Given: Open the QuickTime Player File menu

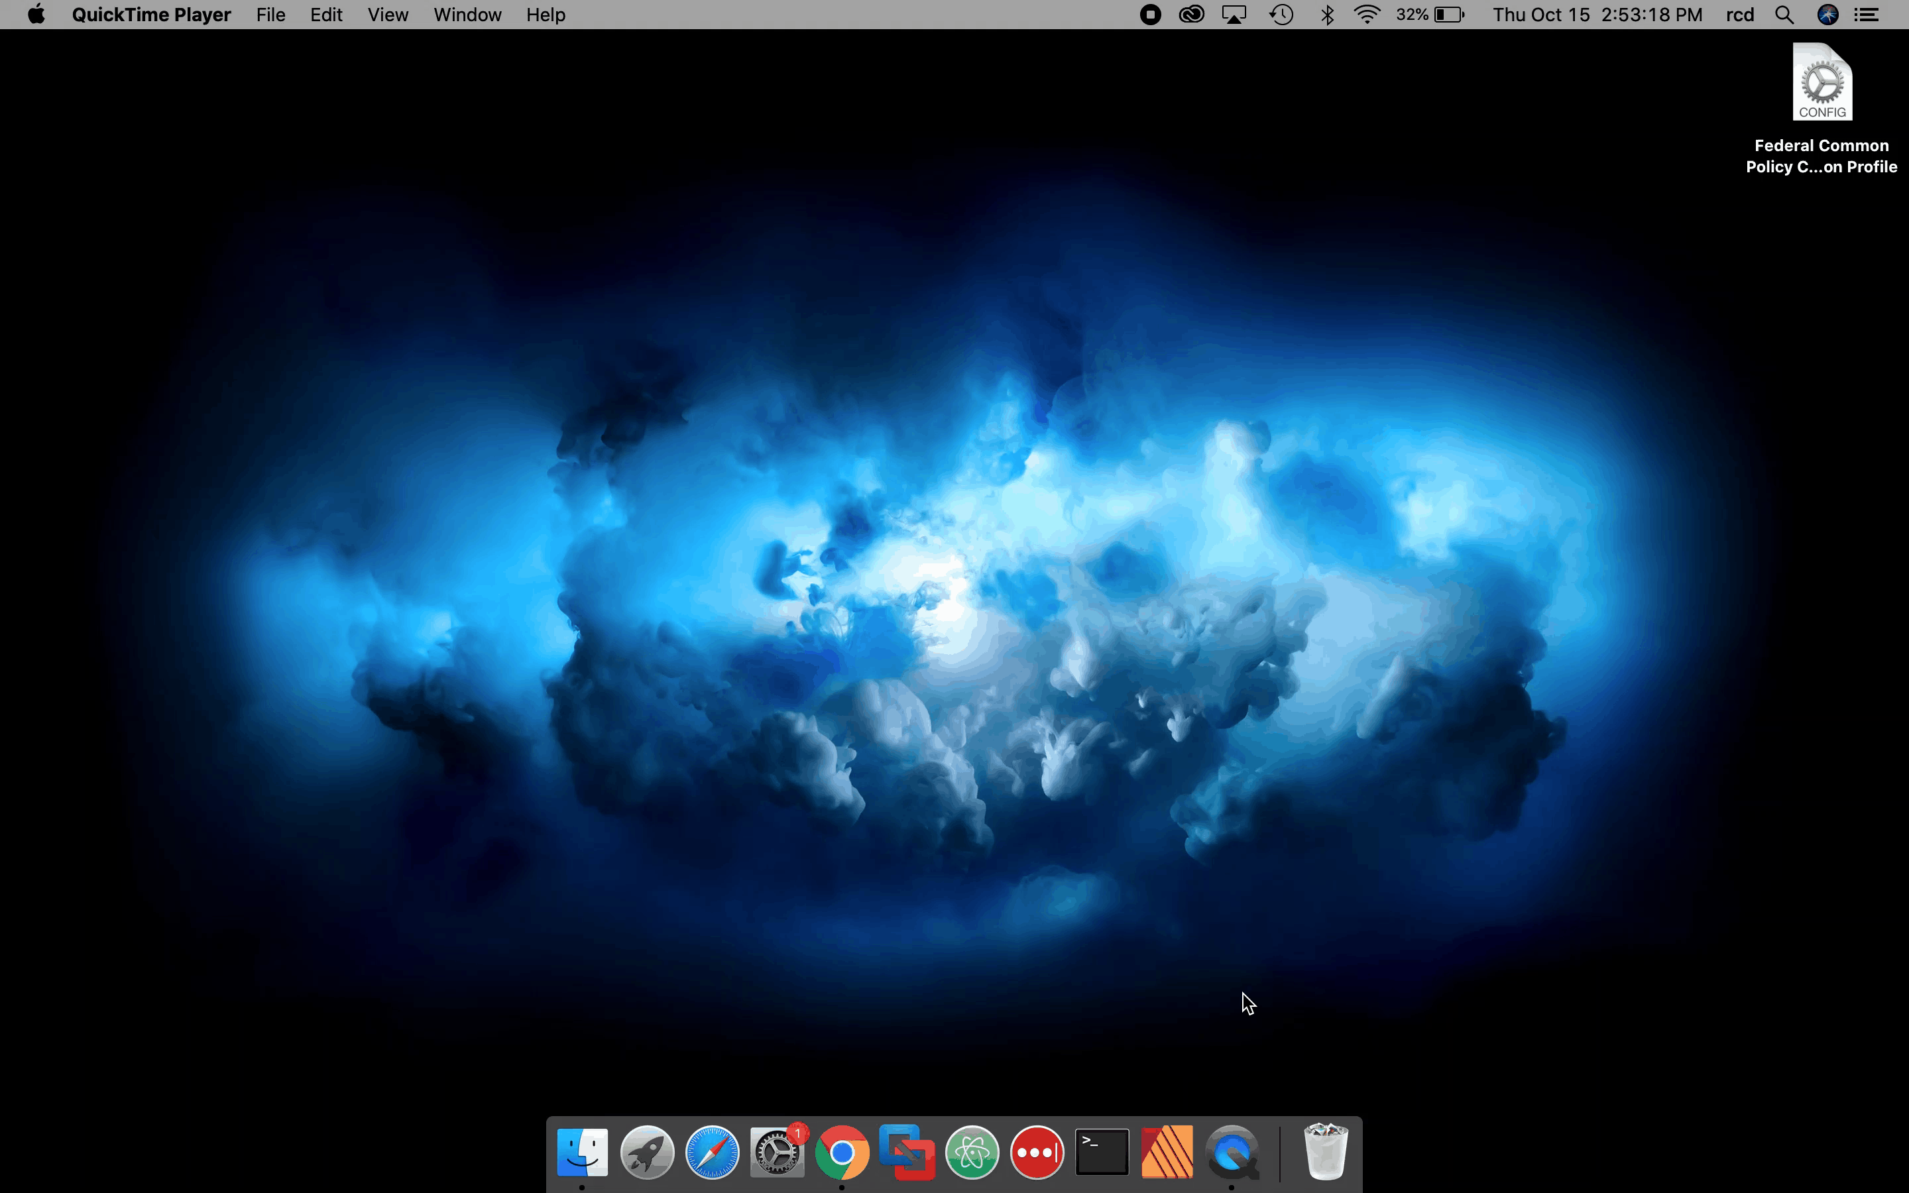Looking at the screenshot, I should click(270, 14).
